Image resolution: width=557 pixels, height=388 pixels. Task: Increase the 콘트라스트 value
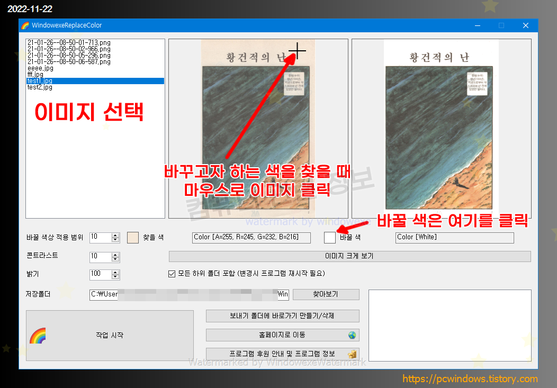point(115,255)
